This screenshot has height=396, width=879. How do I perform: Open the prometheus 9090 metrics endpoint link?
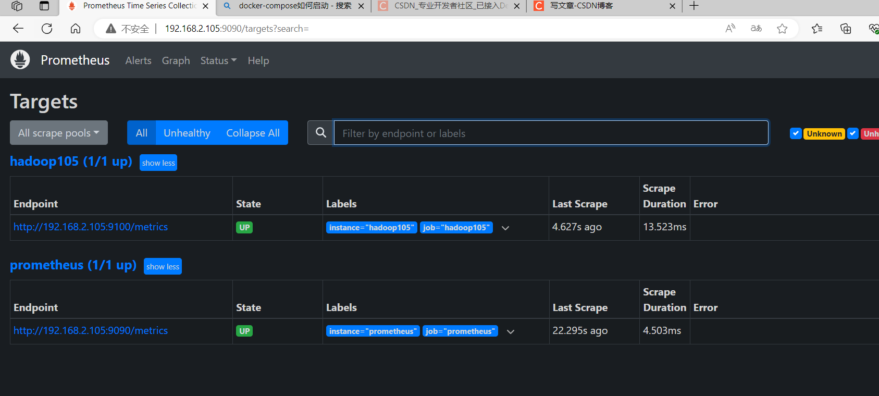pyautogui.click(x=91, y=330)
